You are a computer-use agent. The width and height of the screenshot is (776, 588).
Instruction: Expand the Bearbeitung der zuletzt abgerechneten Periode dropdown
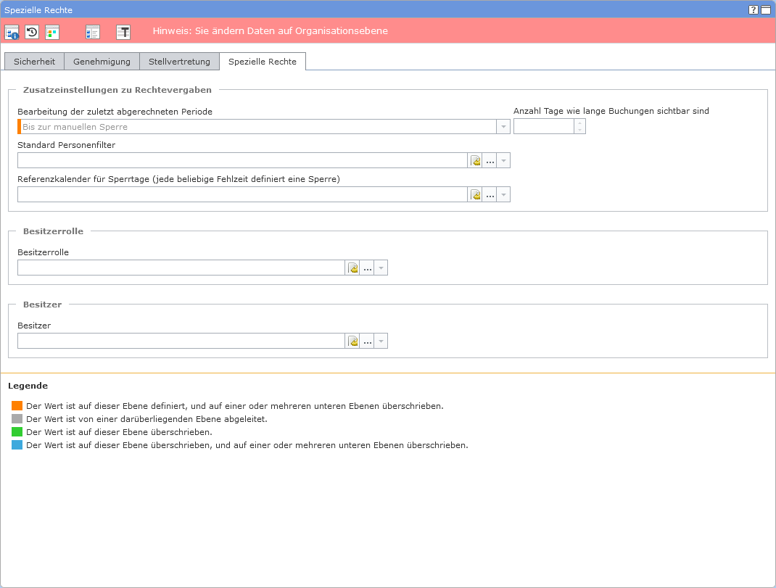503,127
